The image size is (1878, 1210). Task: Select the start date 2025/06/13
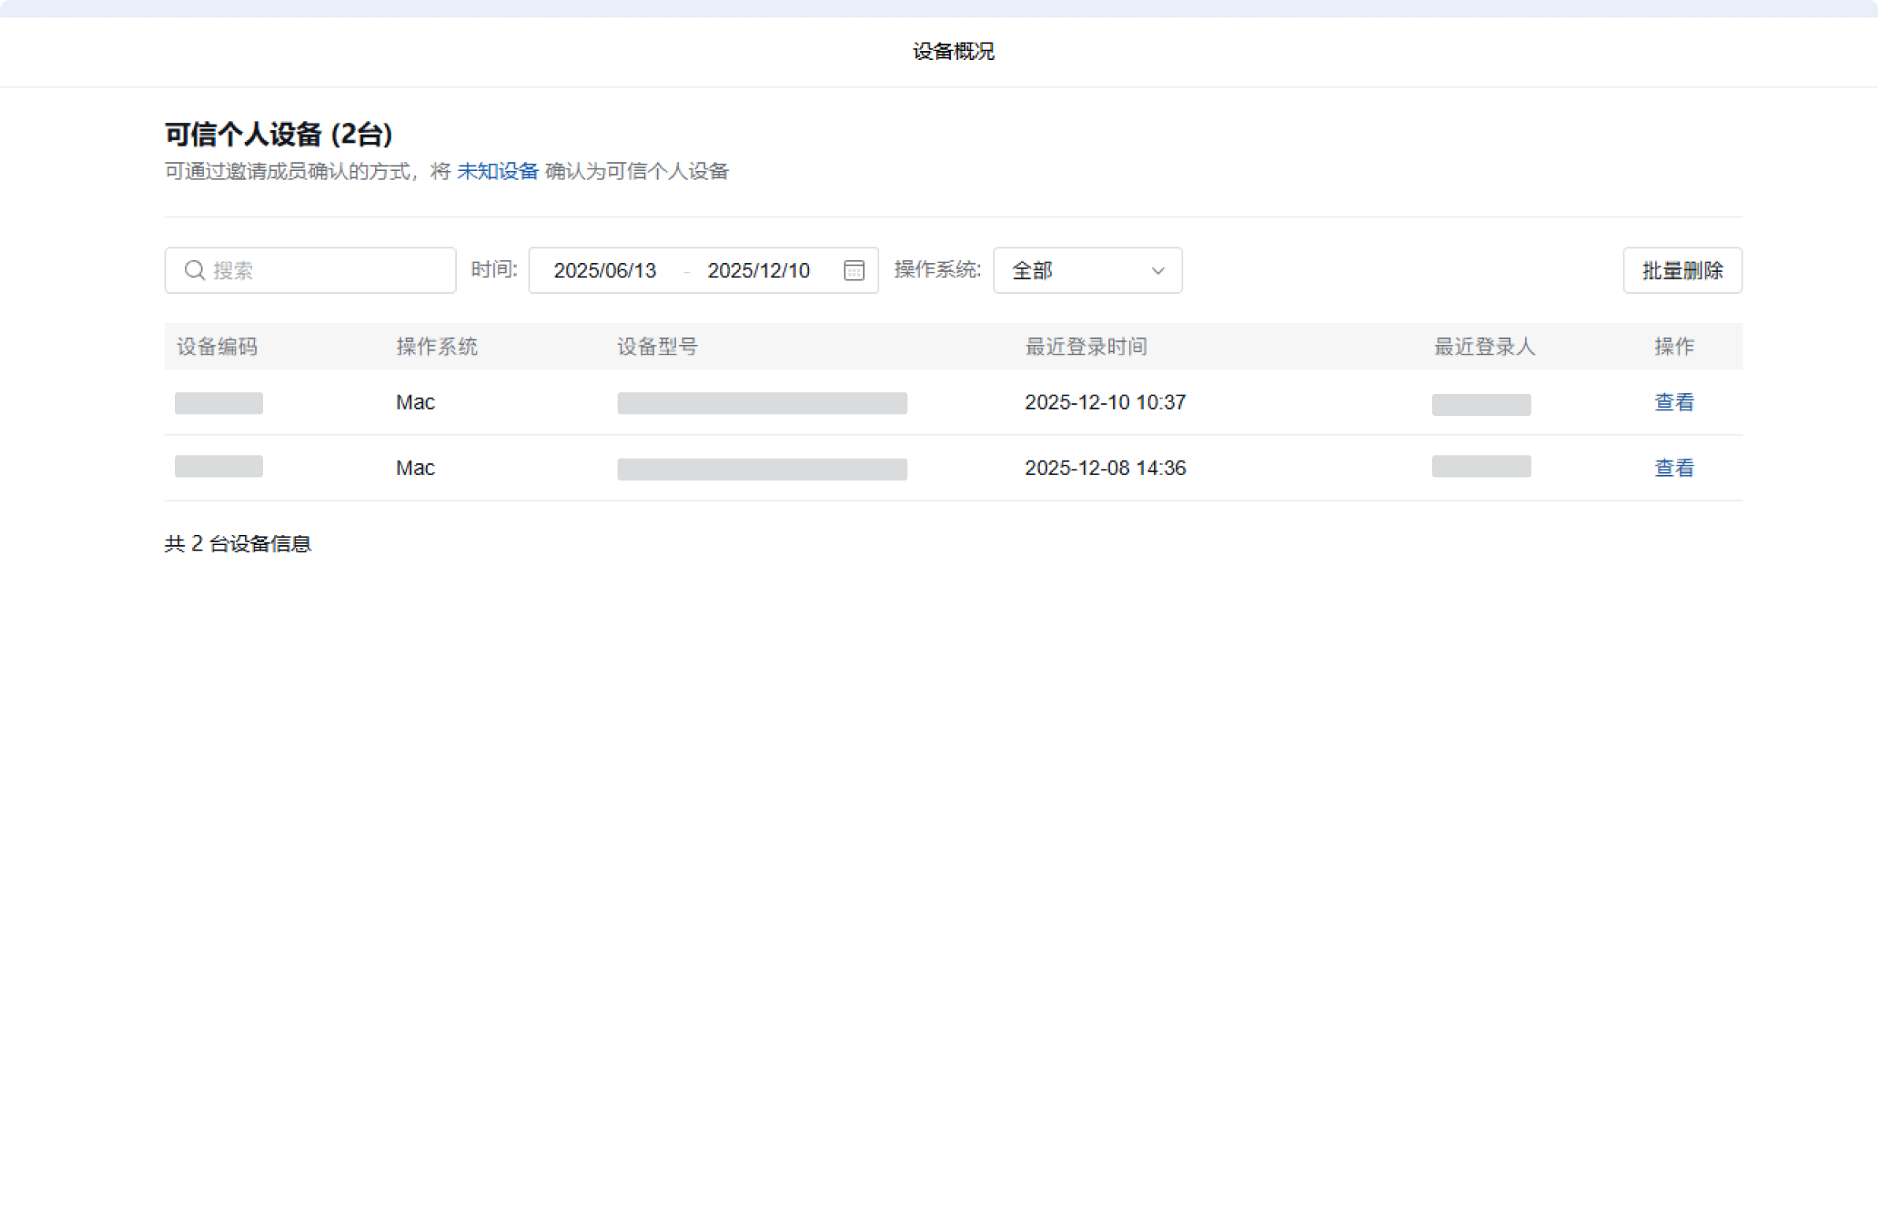click(x=604, y=270)
